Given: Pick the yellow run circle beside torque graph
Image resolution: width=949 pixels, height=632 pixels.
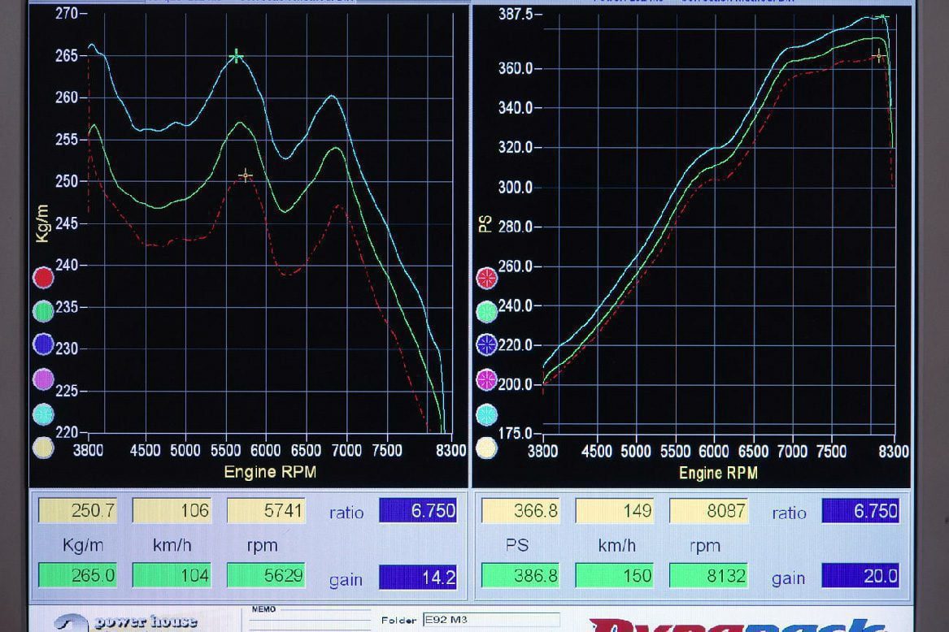Looking at the screenshot, I should [x=43, y=448].
